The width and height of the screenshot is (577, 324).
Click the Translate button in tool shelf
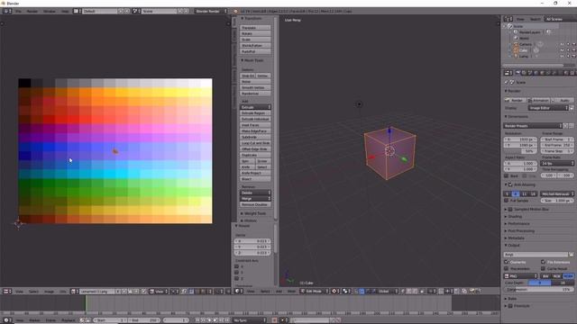pos(255,28)
